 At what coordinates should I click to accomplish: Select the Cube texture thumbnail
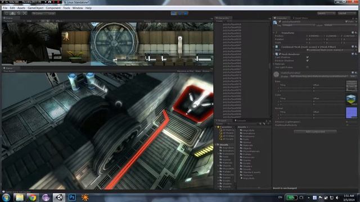pos(351,99)
